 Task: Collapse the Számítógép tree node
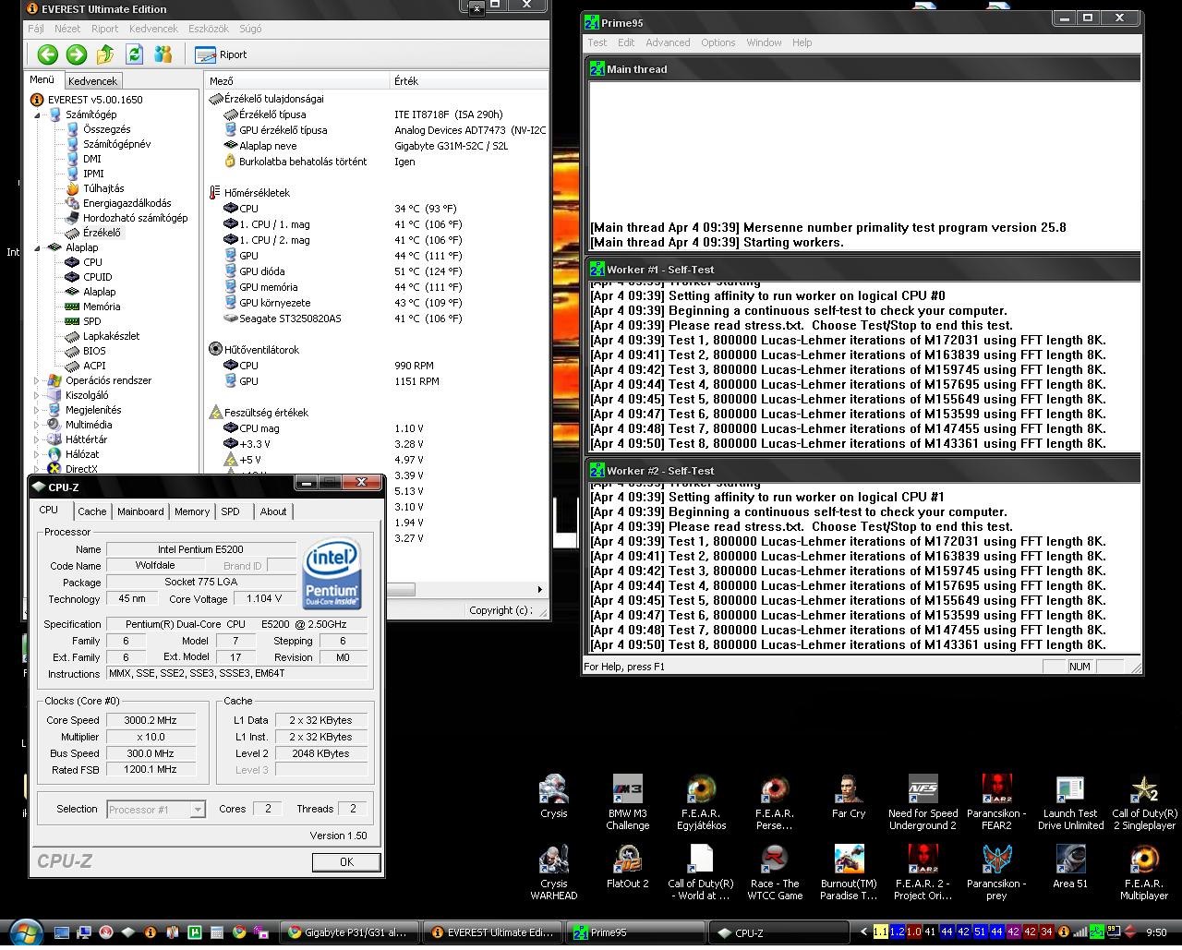point(38,114)
